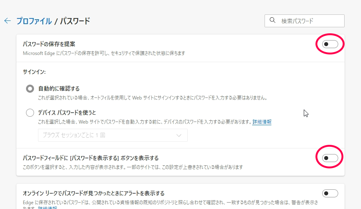The image size is (361, 209).
Task: Open the プロファイル breadcrumb link
Action: pyautogui.click(x=34, y=21)
